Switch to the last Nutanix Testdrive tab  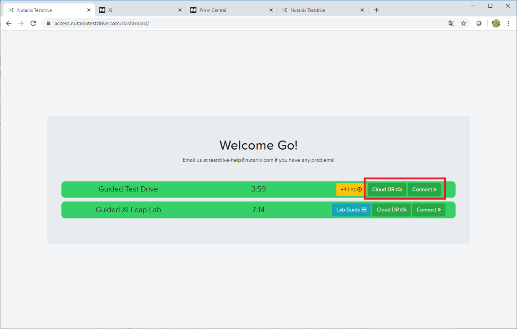click(x=323, y=10)
